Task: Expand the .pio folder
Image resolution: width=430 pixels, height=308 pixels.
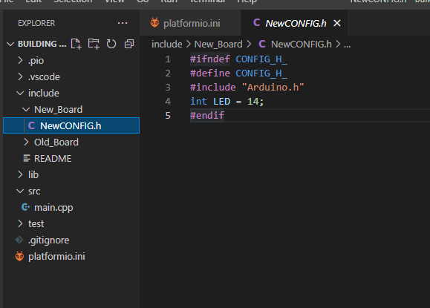Action: (x=20, y=60)
